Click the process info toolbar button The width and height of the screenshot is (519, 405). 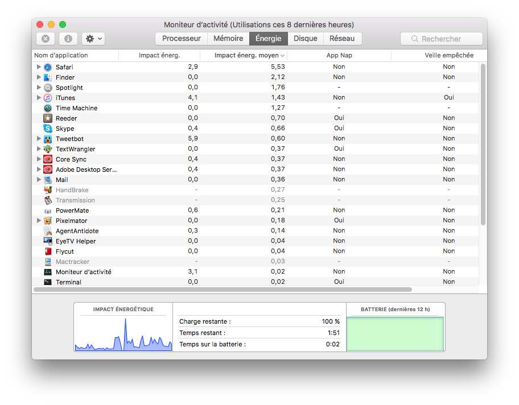click(68, 39)
